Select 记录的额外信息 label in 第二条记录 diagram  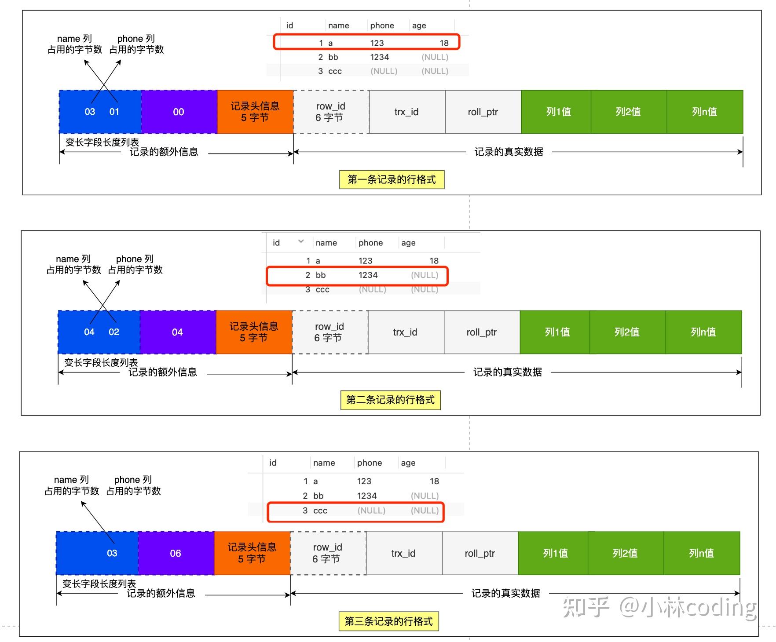pos(163,372)
